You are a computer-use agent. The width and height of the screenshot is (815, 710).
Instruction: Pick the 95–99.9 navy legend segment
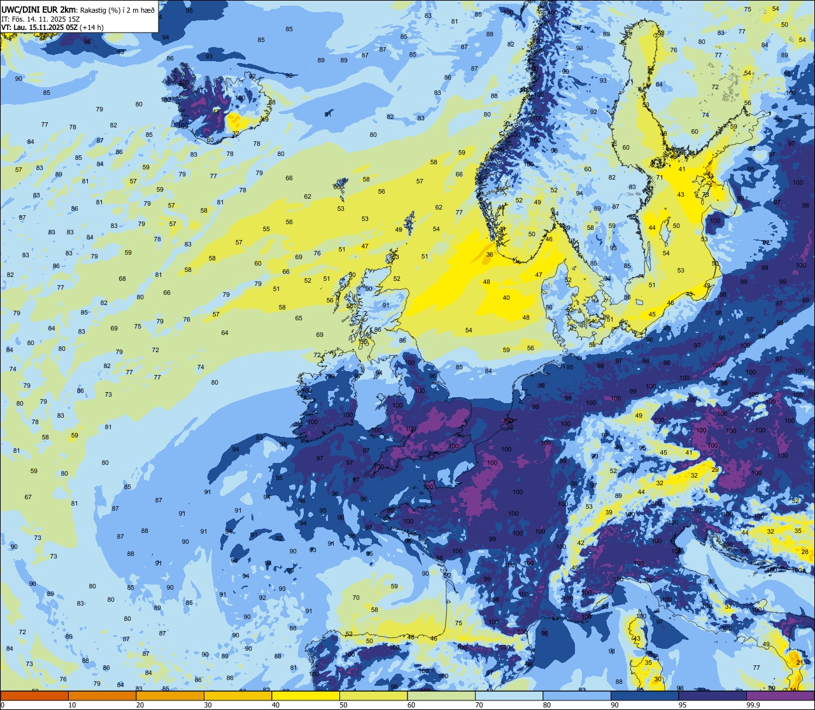pyautogui.click(x=712, y=695)
